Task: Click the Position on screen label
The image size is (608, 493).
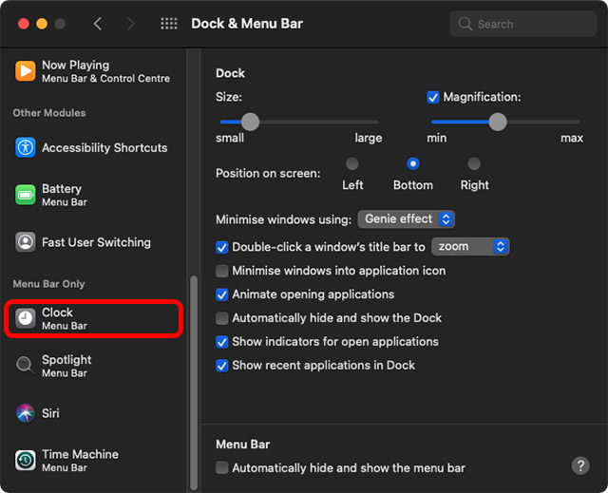Action: point(268,173)
